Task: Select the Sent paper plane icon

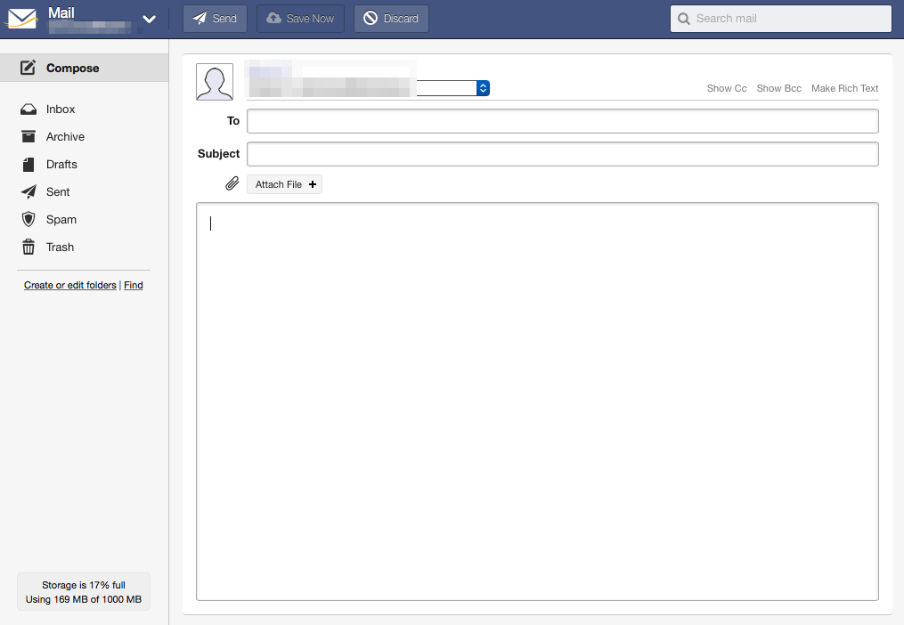Action: [29, 191]
